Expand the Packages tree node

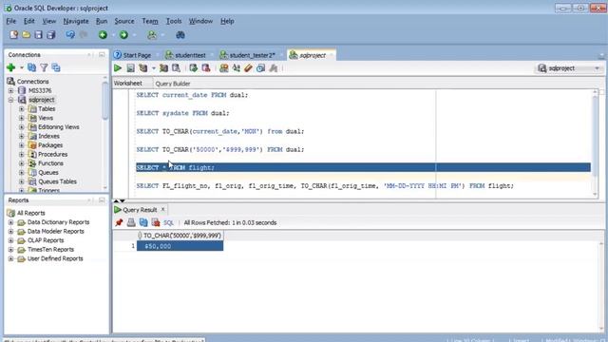(x=22, y=145)
